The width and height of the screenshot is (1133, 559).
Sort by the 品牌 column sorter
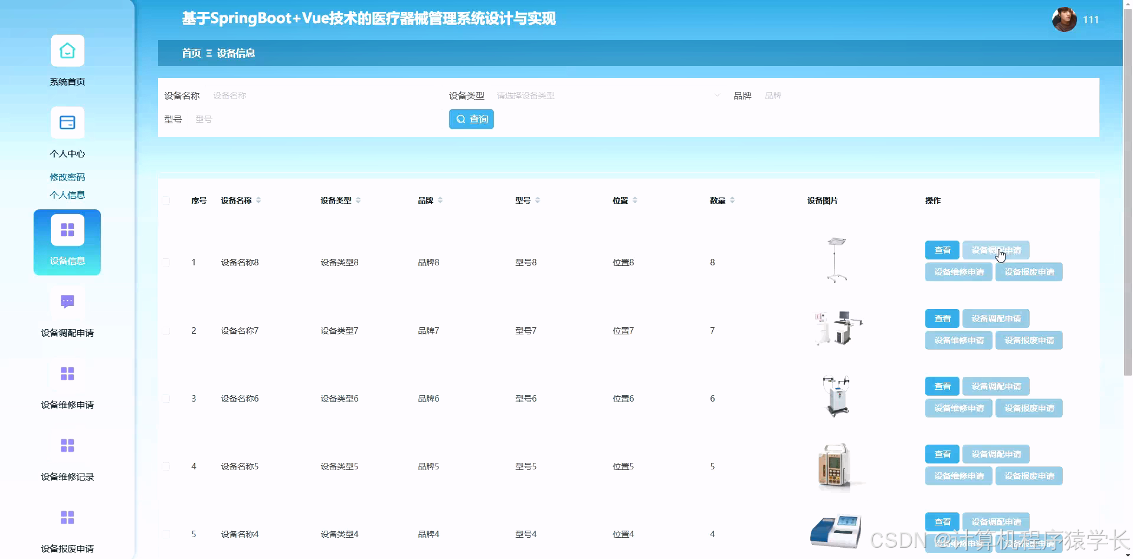tap(440, 200)
